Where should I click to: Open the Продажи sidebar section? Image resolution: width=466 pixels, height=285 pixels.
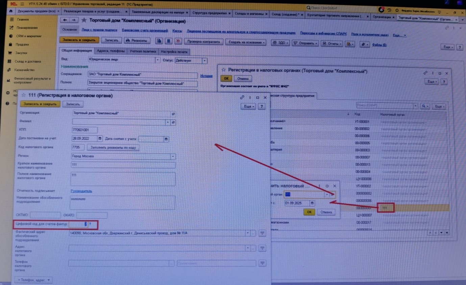pyautogui.click(x=22, y=44)
